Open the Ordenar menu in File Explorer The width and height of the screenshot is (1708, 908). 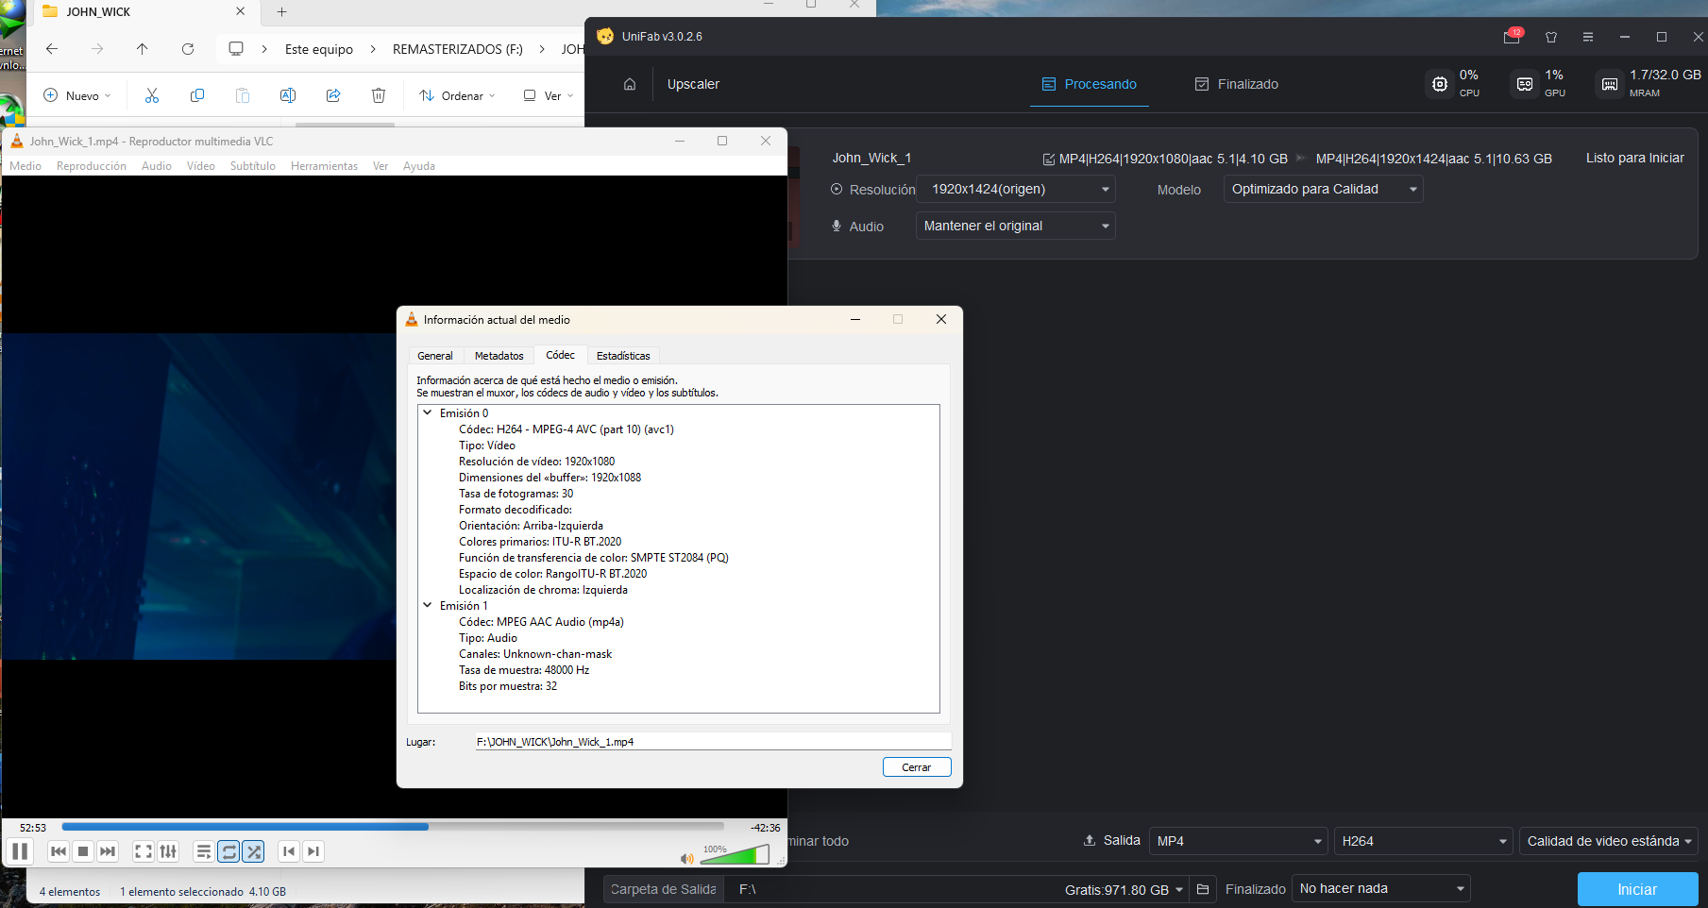tap(458, 95)
